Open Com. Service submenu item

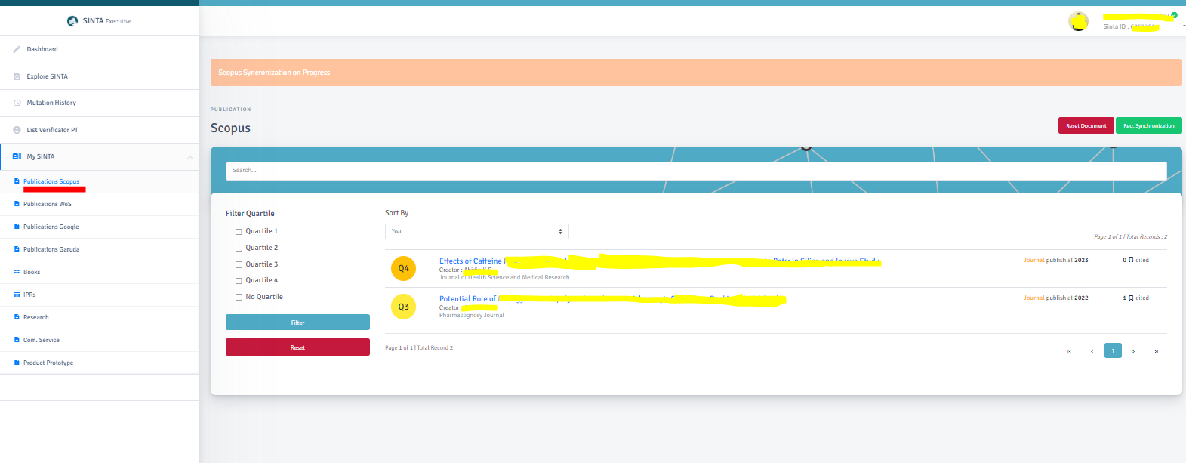coord(99,340)
